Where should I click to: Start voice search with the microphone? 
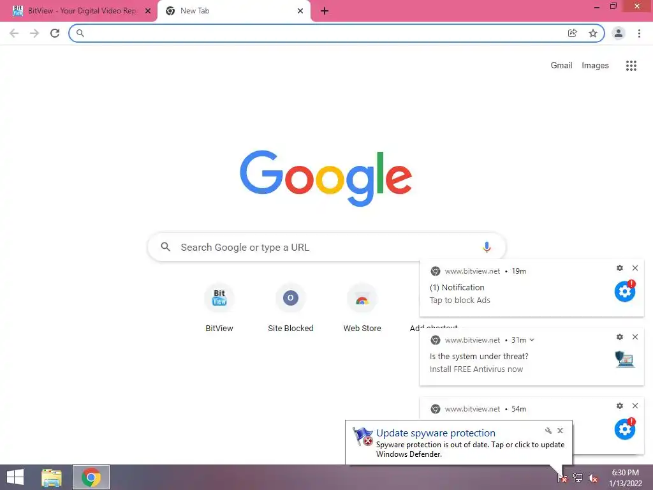pos(487,247)
